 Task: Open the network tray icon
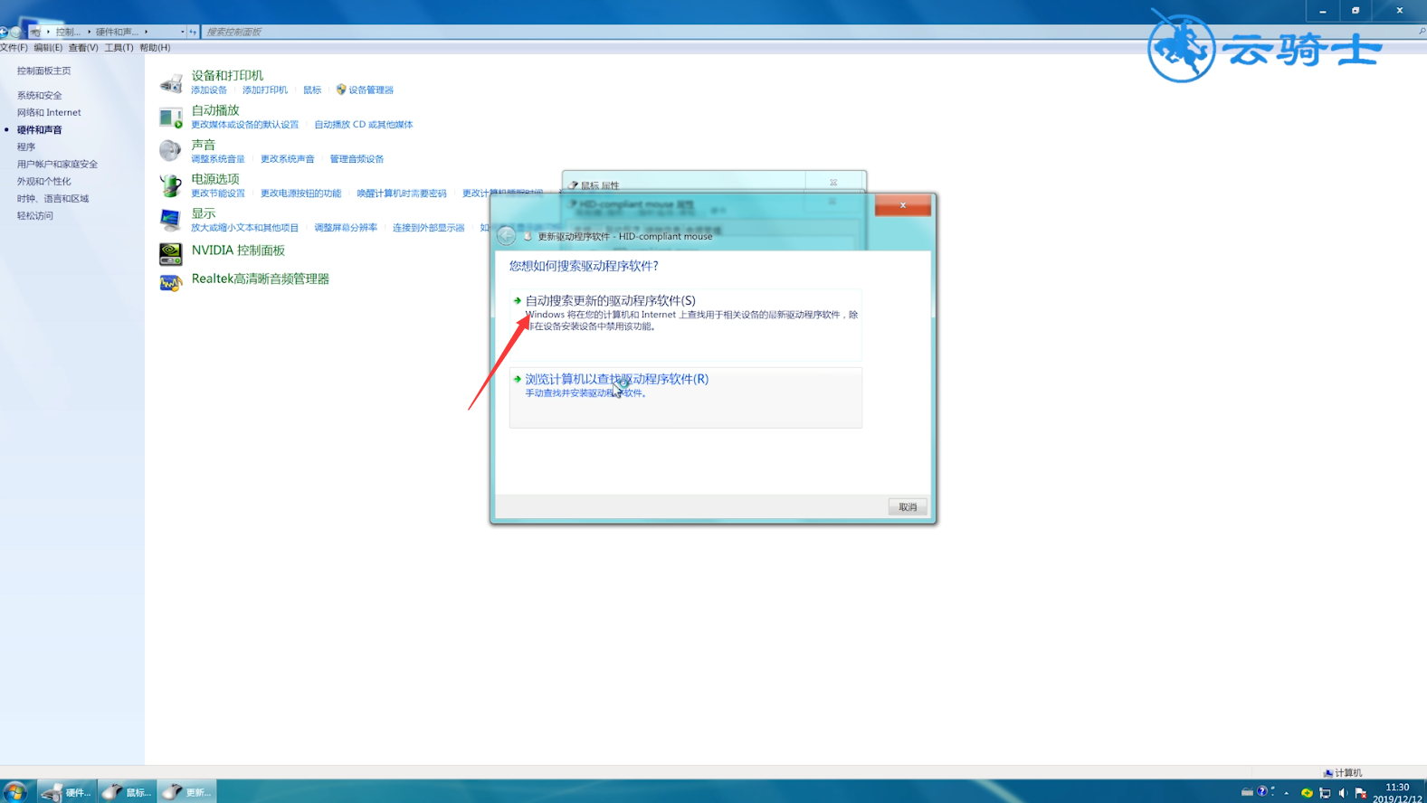click(1325, 793)
